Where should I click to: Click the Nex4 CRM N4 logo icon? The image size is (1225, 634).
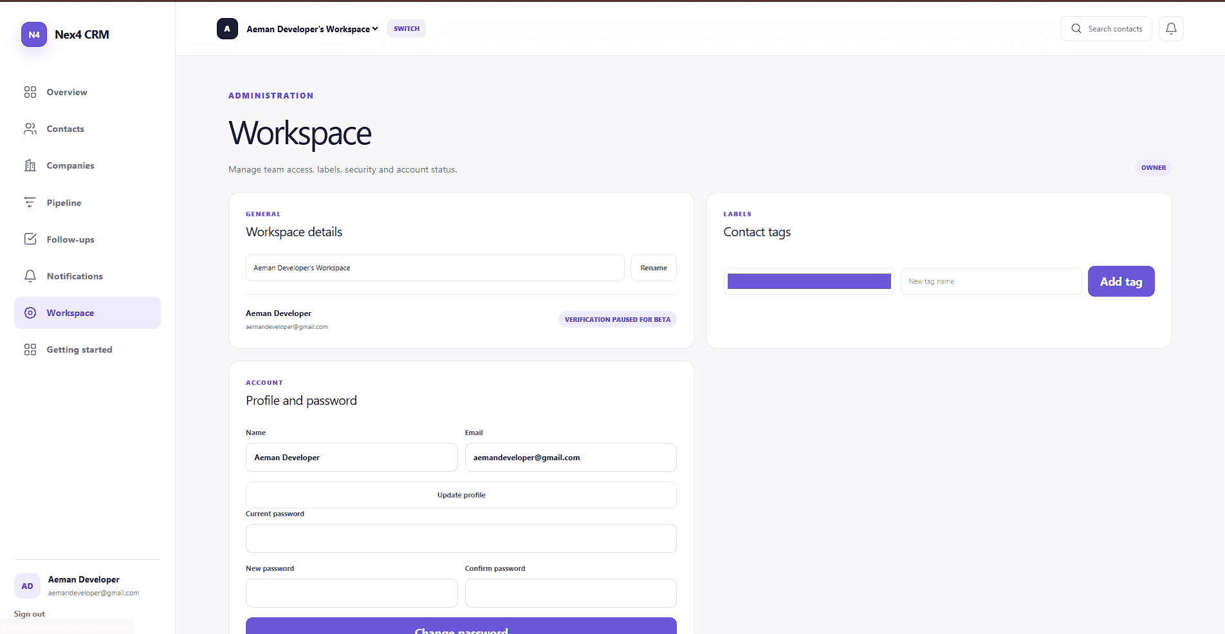pos(34,35)
